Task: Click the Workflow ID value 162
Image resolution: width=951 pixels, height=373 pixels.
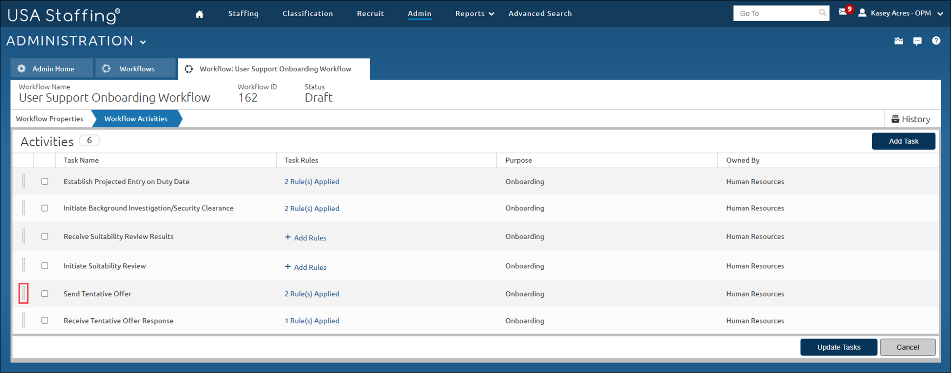Action: point(248,98)
